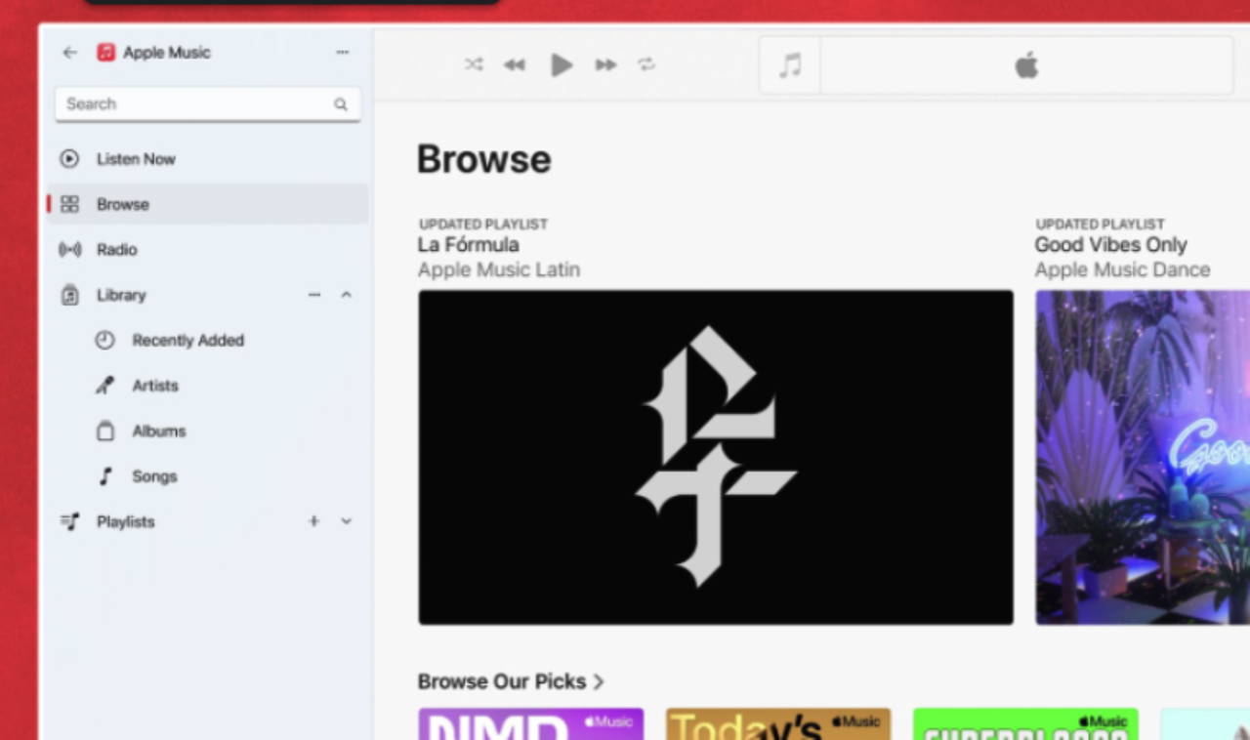
Task: Select Radio in the sidebar
Action: [116, 250]
